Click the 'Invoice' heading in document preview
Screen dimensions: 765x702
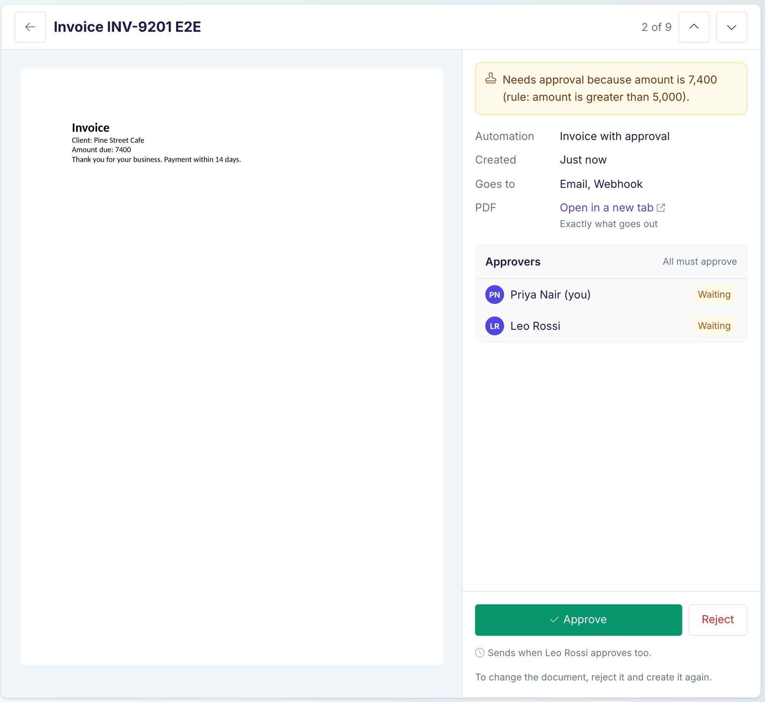click(x=91, y=127)
